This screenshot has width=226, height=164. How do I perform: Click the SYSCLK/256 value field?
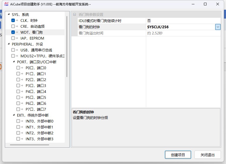(x=181, y=27)
